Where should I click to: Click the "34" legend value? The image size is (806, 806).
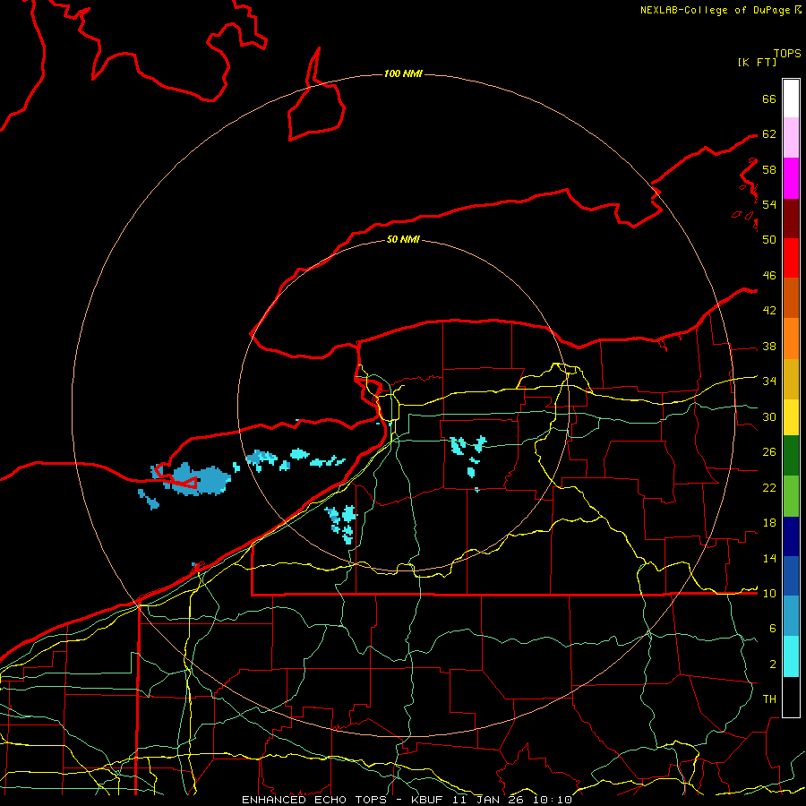[x=769, y=382]
